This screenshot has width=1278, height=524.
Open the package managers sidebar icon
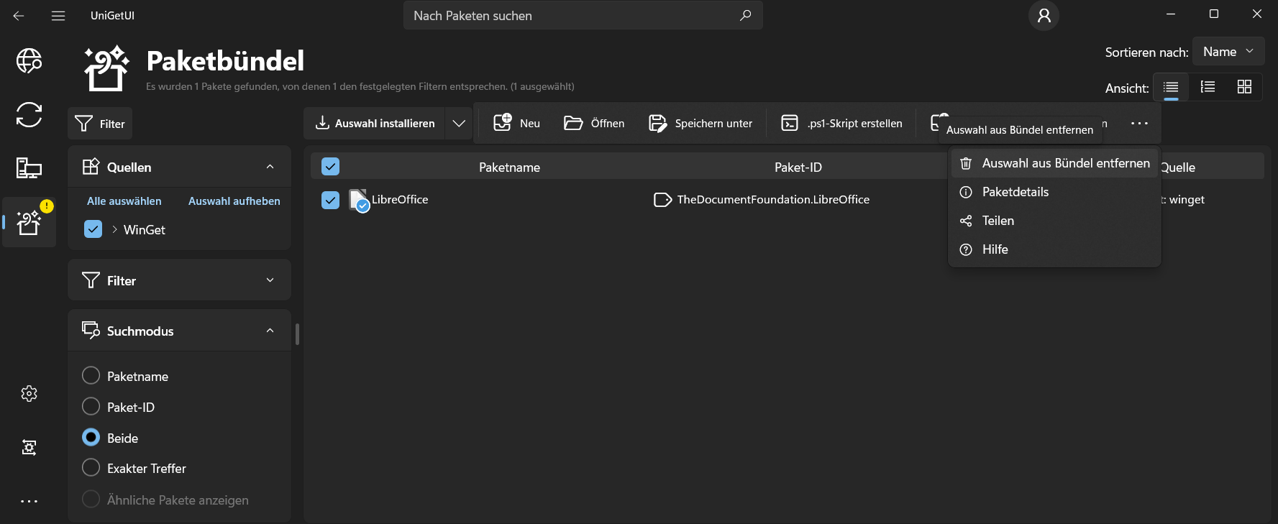click(x=29, y=447)
